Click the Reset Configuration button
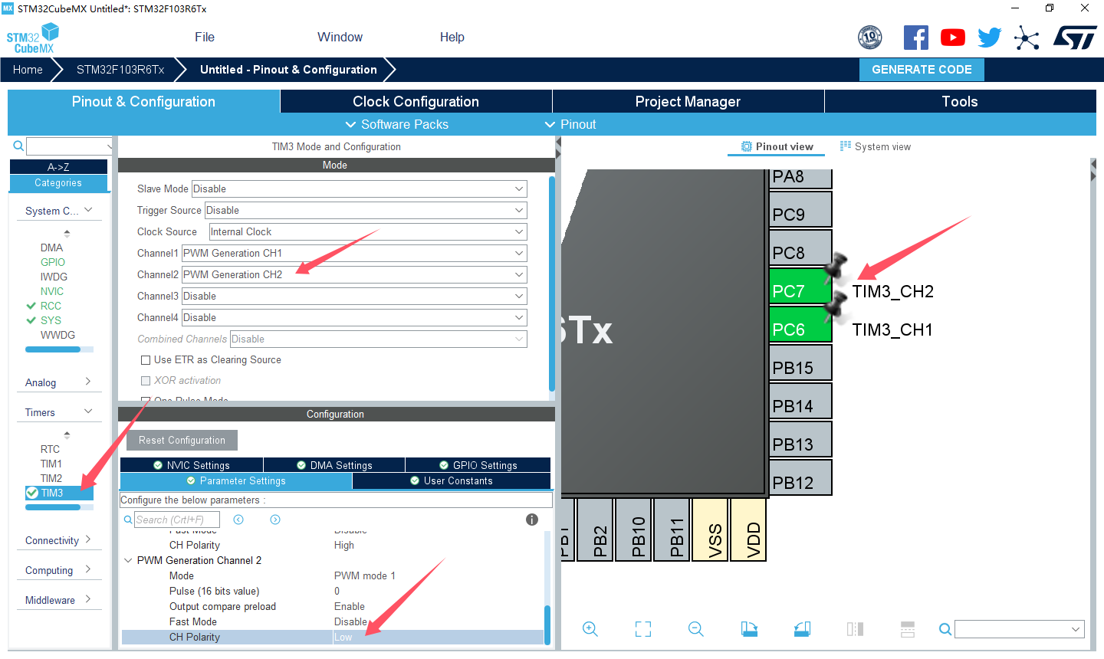 182,441
